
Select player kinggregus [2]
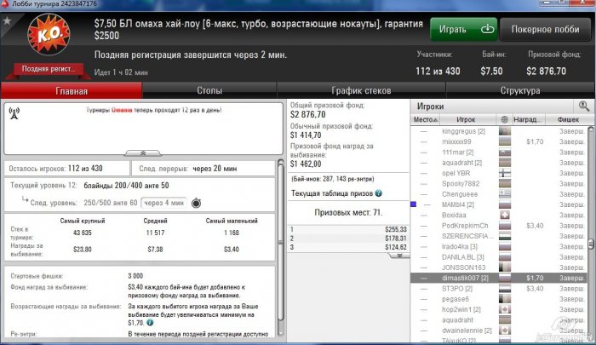(464, 131)
